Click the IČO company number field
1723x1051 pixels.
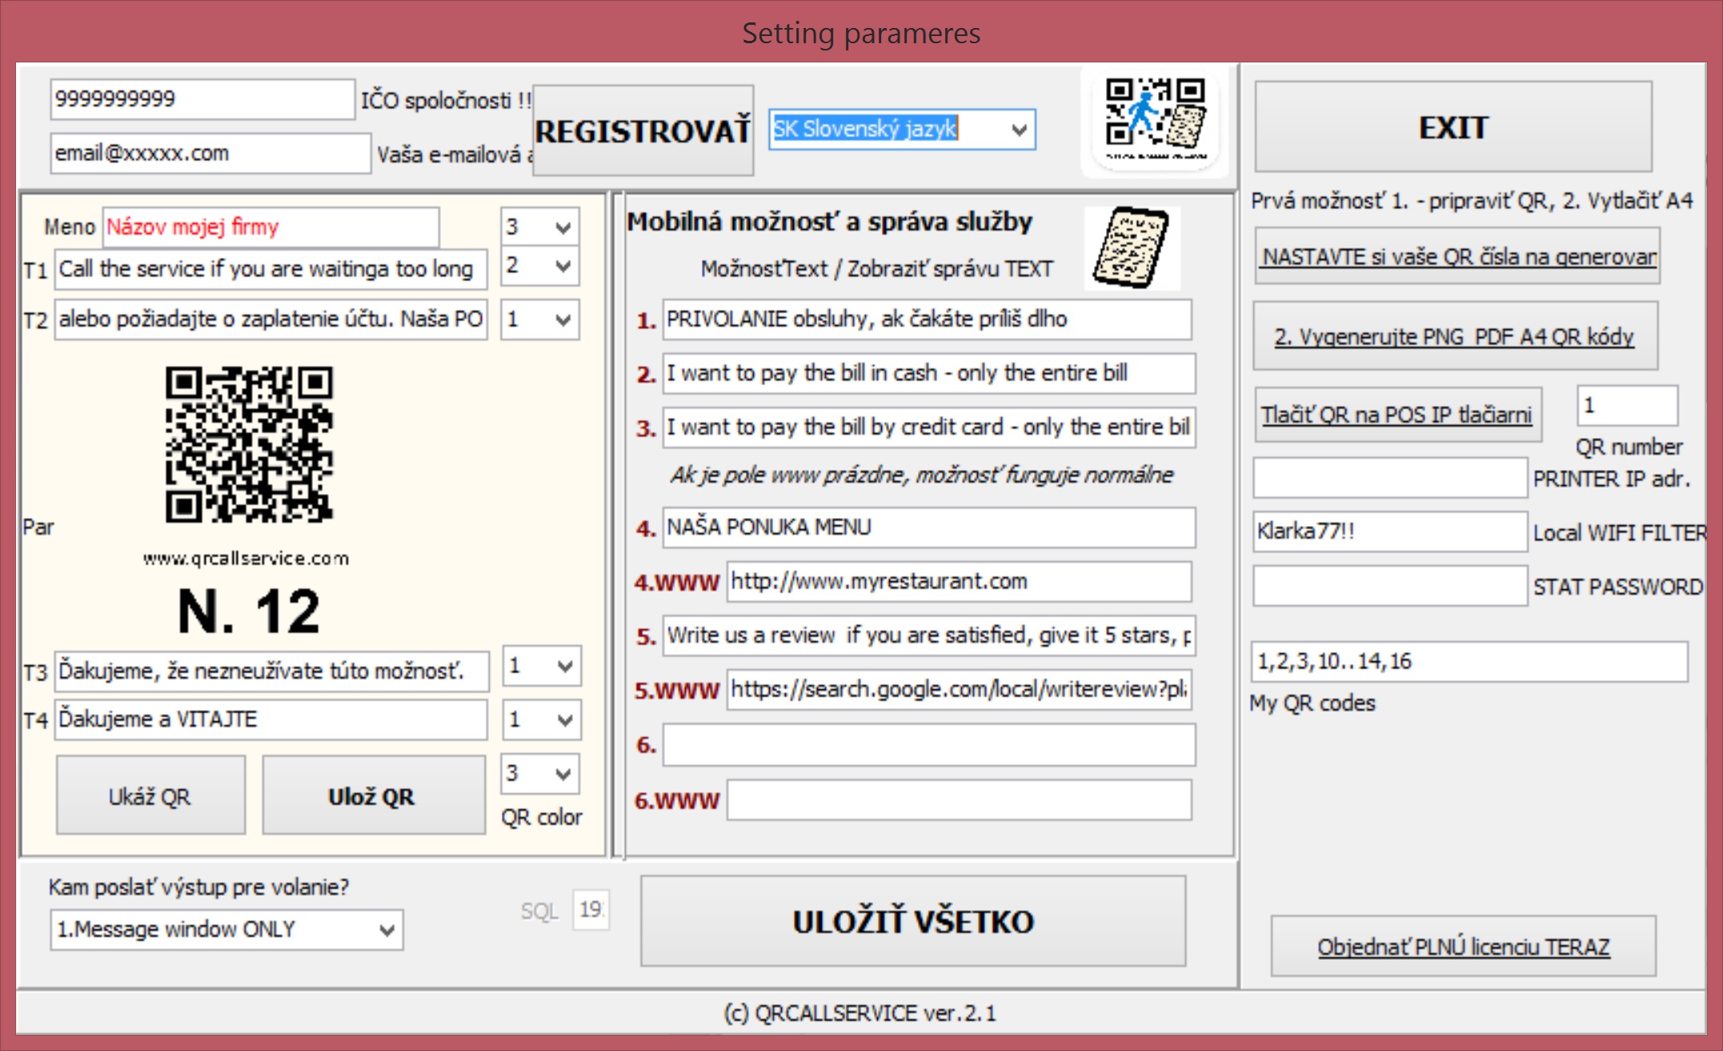click(x=202, y=99)
